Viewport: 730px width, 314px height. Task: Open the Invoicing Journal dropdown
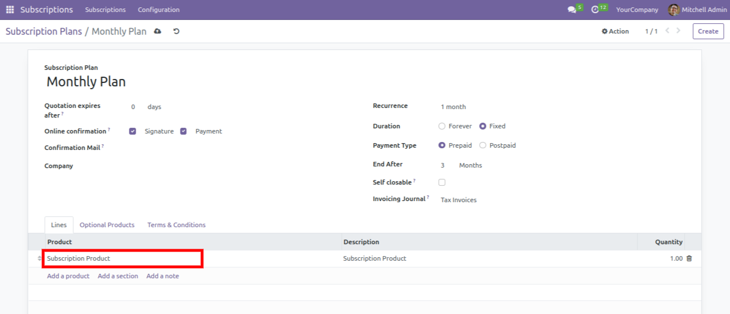pyautogui.click(x=483, y=200)
